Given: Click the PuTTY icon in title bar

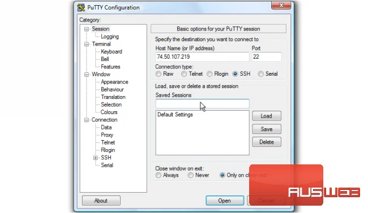Looking at the screenshot, I should tap(81, 7).
